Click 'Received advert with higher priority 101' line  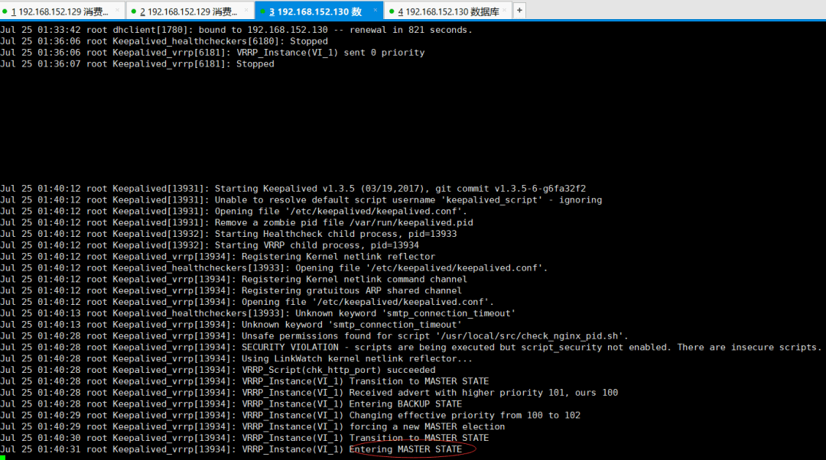(309, 393)
